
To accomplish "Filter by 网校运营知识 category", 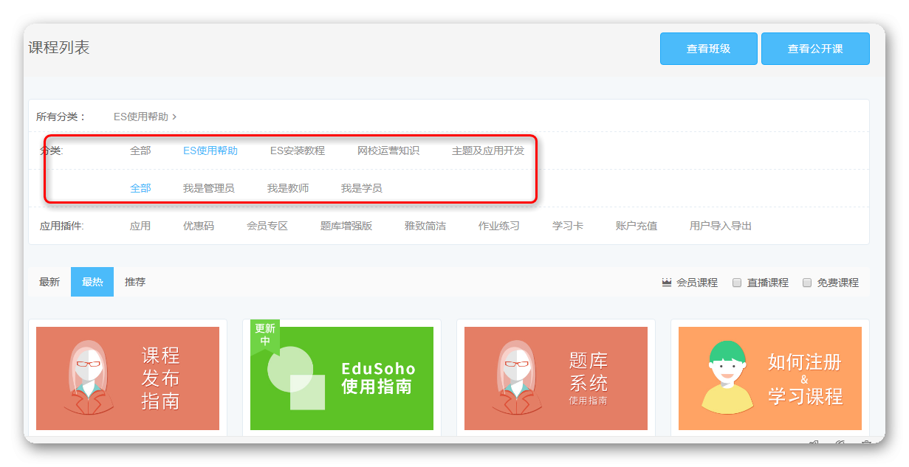I will [x=388, y=151].
